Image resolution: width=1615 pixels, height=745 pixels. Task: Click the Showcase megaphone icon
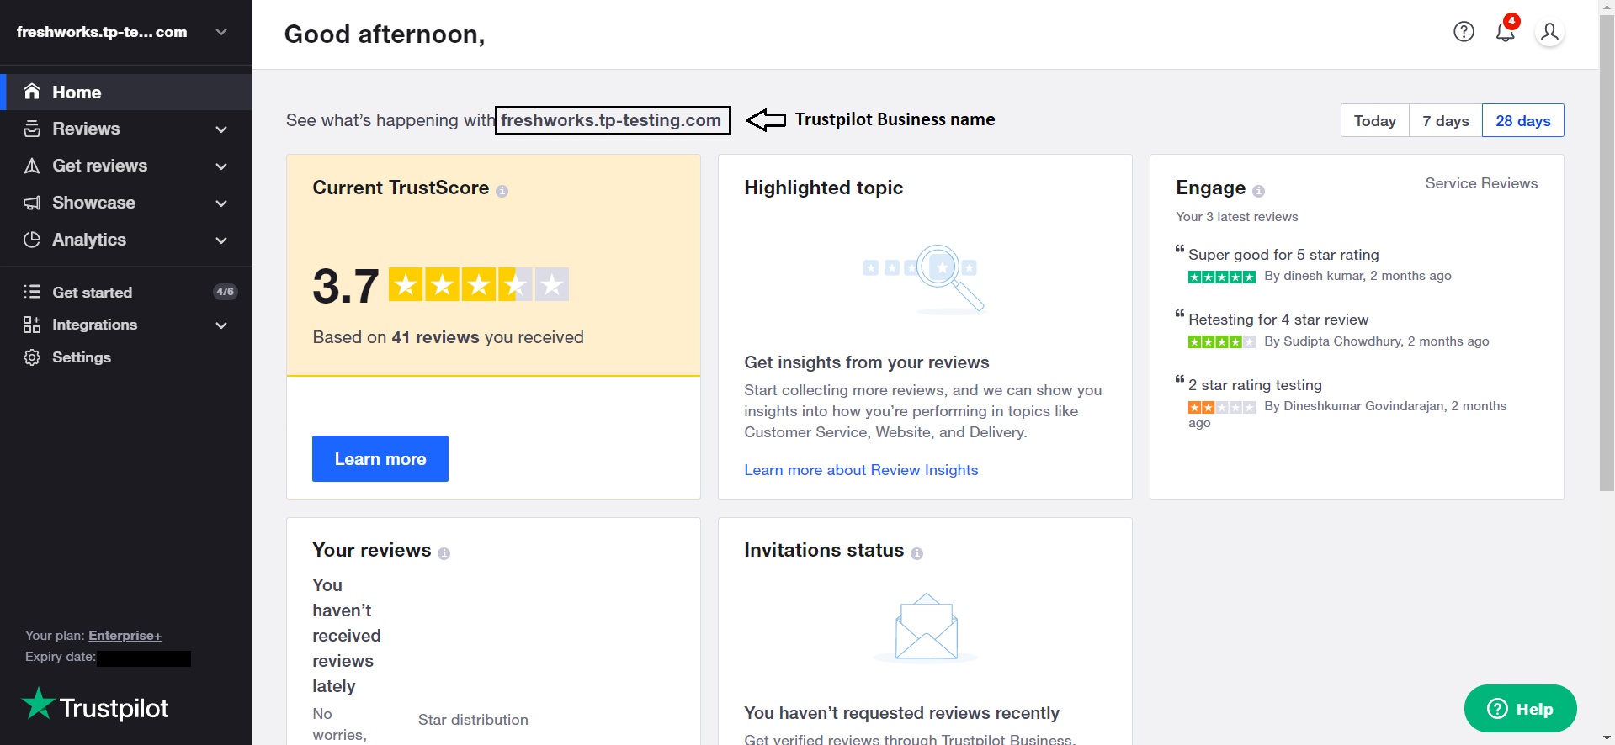(x=32, y=203)
